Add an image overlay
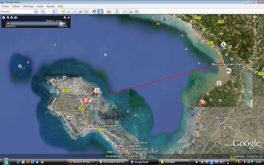Viewport: 264px width, 165px height. 81,11
